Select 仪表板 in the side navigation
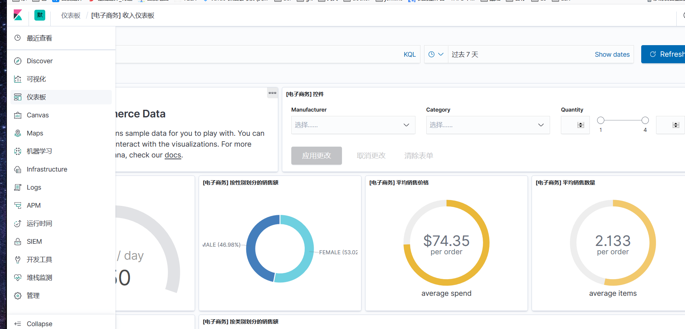685x329 pixels. tap(61, 97)
